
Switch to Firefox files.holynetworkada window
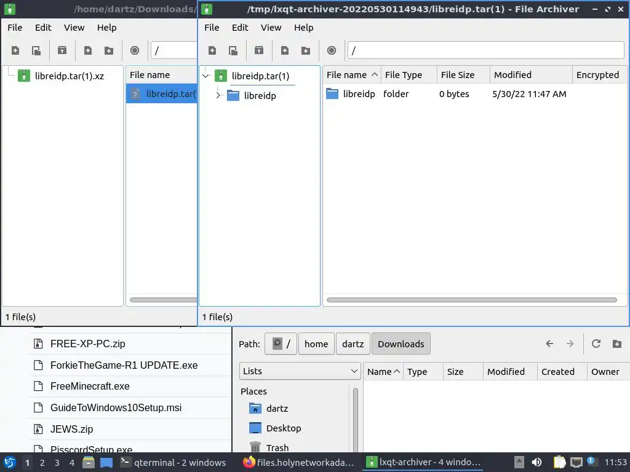point(298,462)
